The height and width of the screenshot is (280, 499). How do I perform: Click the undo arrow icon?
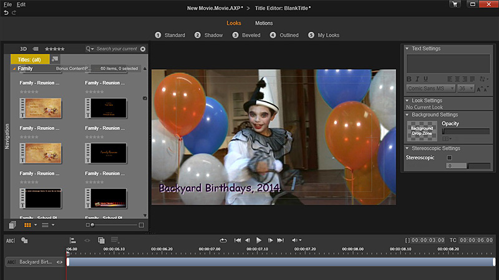pyautogui.click(x=6, y=13)
